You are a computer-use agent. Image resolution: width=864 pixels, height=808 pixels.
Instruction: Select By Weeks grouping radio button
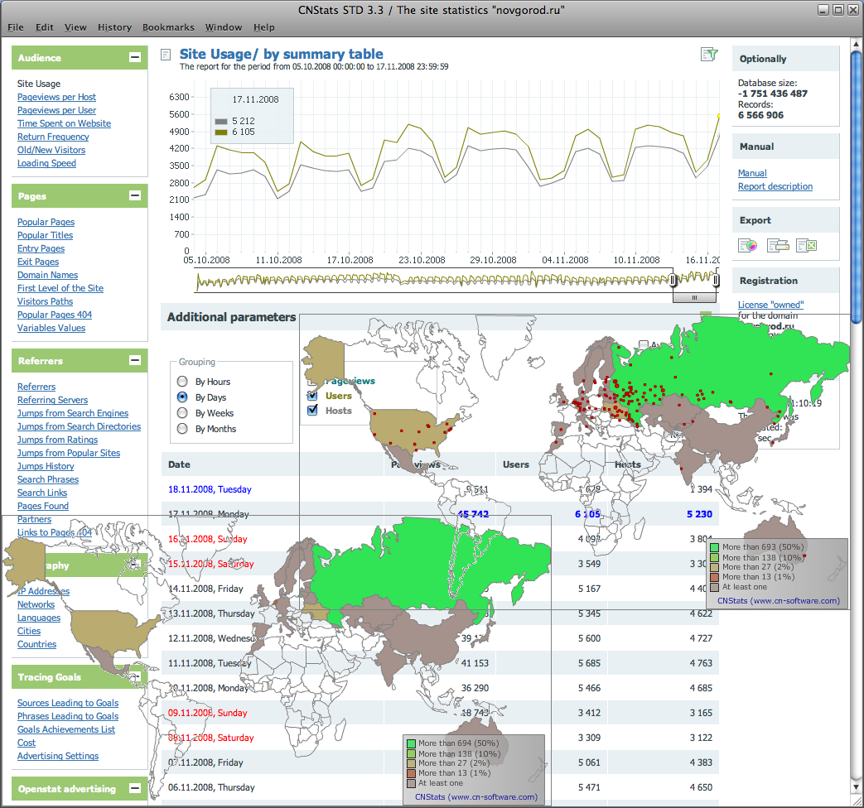(x=182, y=413)
